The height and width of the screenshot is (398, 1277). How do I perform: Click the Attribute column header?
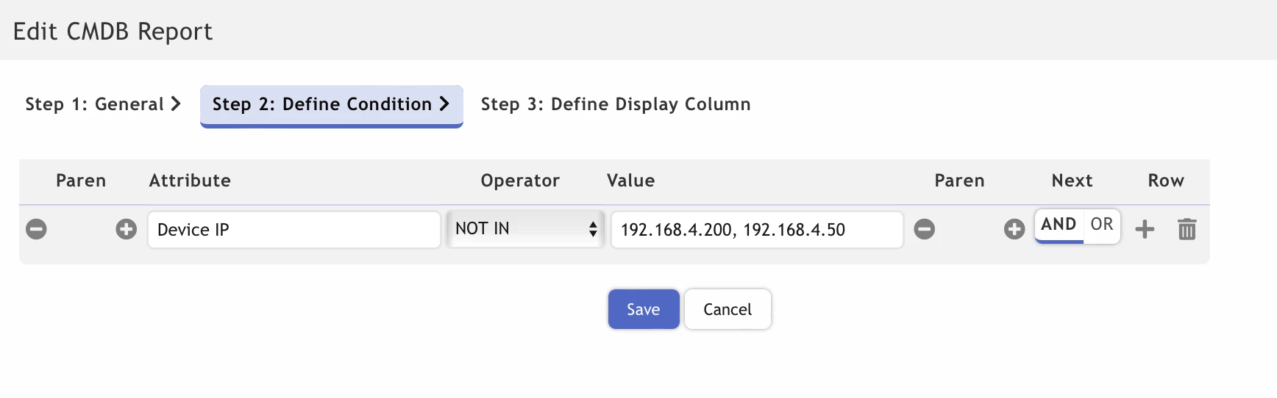pos(190,181)
